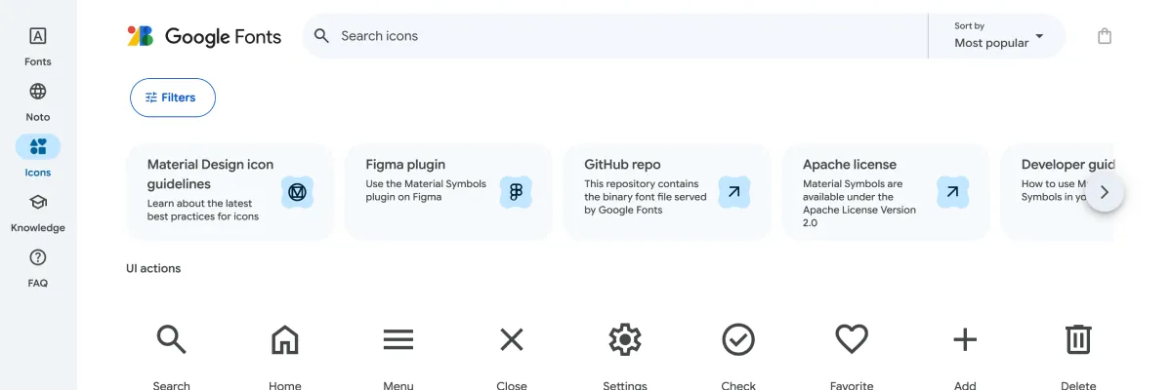This screenshot has height=390, width=1172.
Task: Click the Search magnifier icon in the grid
Action: tap(171, 339)
